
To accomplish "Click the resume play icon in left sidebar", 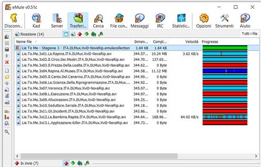I will (7, 56).
